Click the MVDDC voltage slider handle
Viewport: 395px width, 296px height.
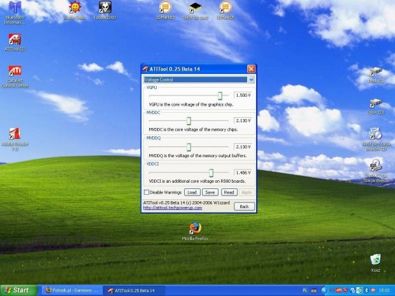pos(189,121)
